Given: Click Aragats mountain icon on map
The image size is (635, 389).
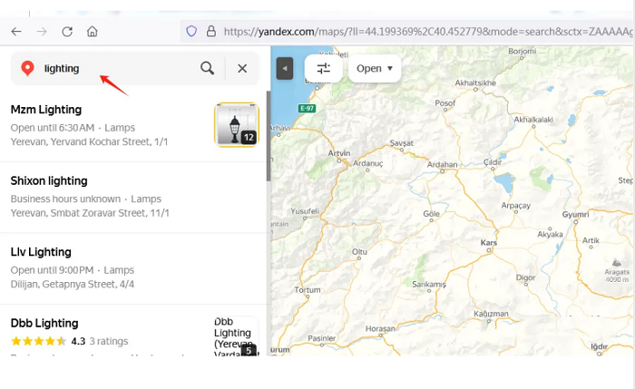Looking at the screenshot, I should 616,262.
